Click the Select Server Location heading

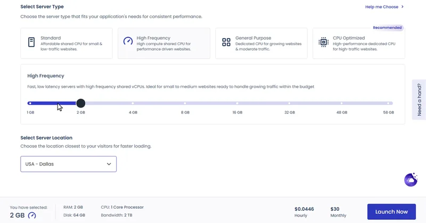coord(46,138)
